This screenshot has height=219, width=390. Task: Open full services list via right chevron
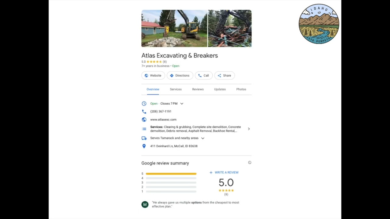249,129
